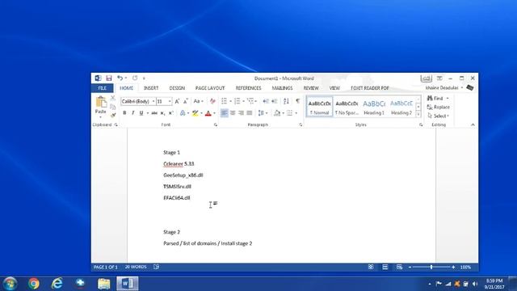Cut the selected text
Image resolution: width=517 pixels, height=291 pixels.
tap(113, 98)
